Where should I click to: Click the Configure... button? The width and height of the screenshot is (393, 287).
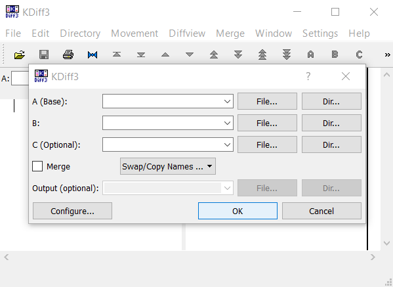pos(72,211)
